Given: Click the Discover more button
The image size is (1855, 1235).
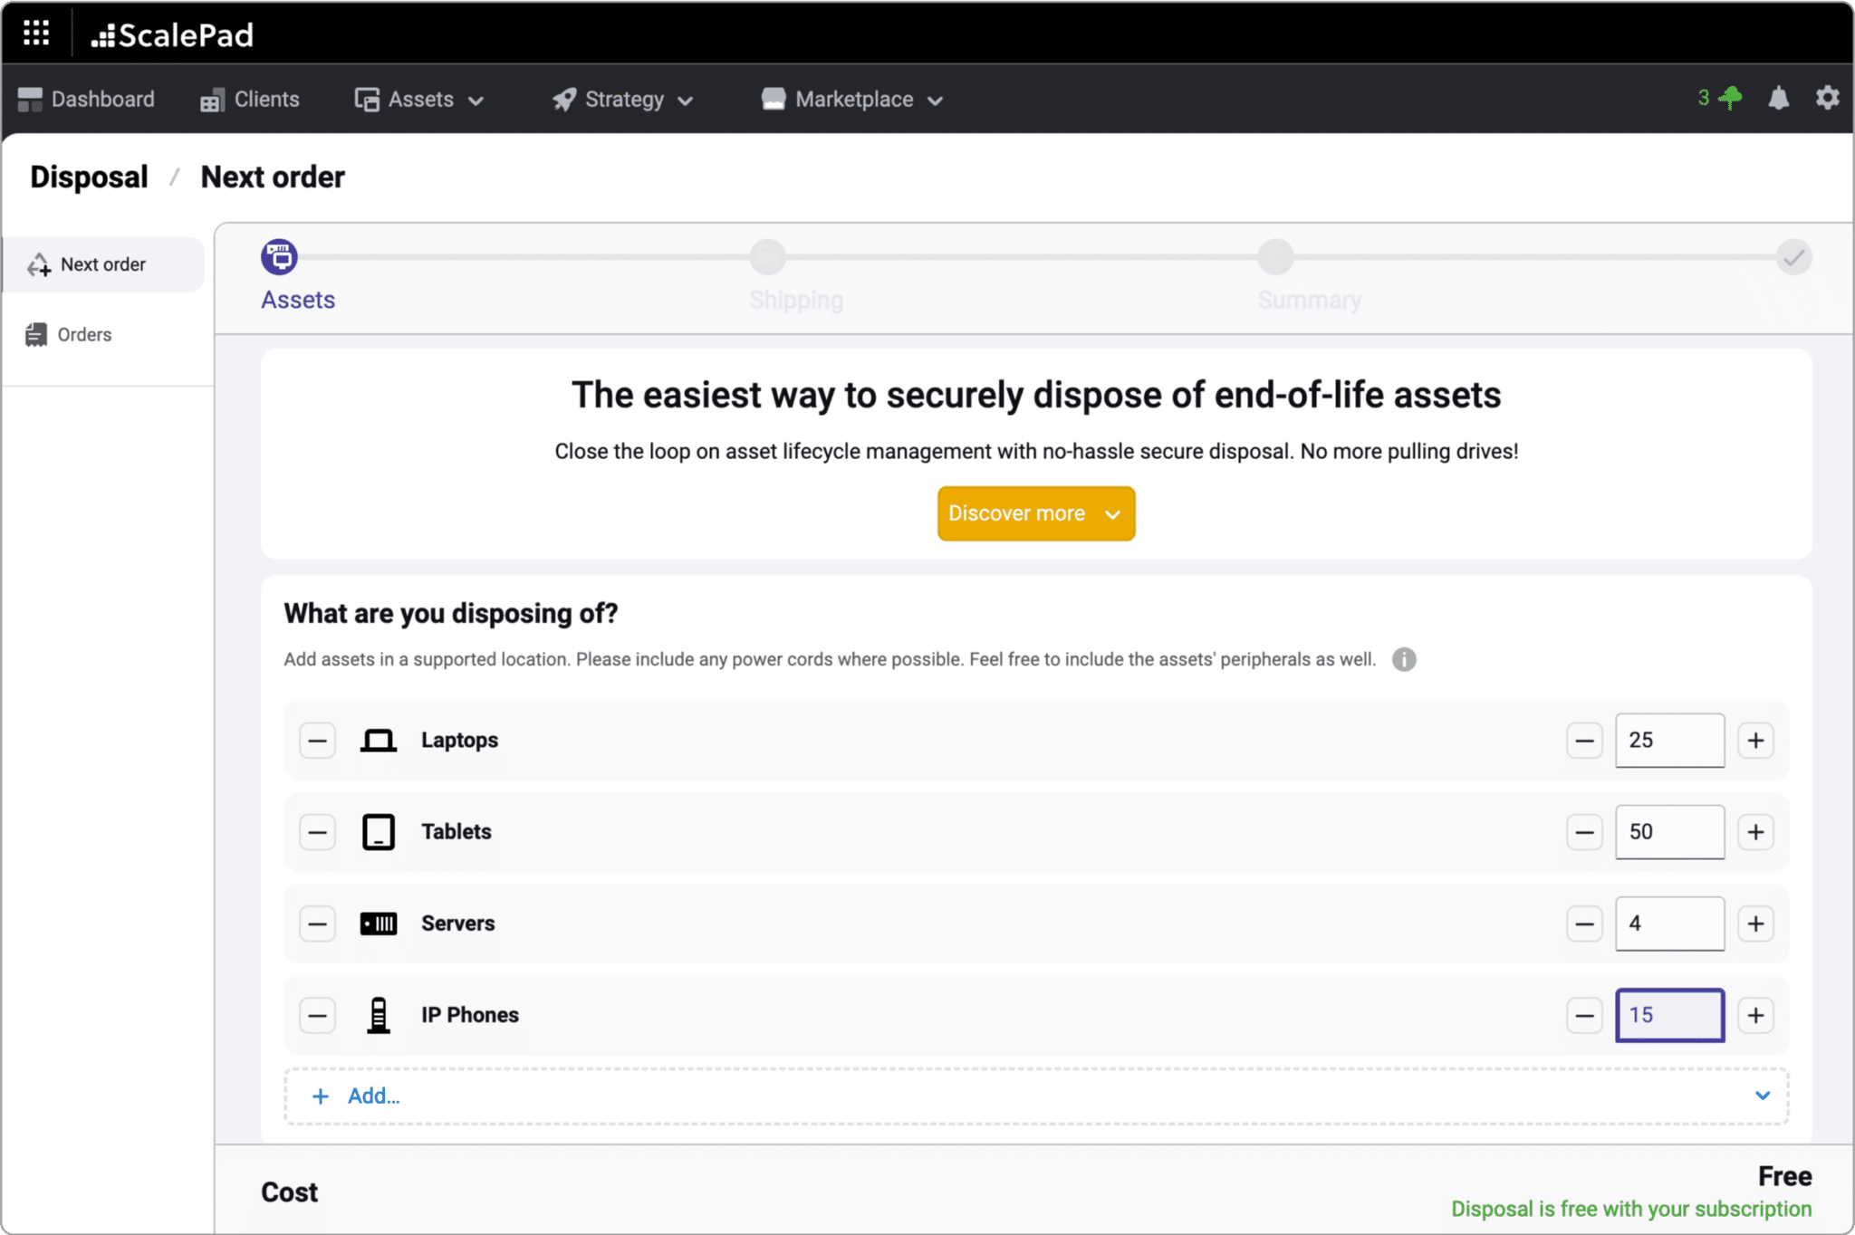Looking at the screenshot, I should coord(1035,513).
